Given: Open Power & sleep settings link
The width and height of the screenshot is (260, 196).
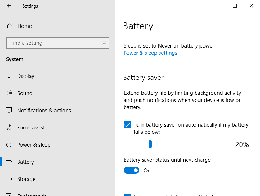Looking at the screenshot, I should pos(150,53).
